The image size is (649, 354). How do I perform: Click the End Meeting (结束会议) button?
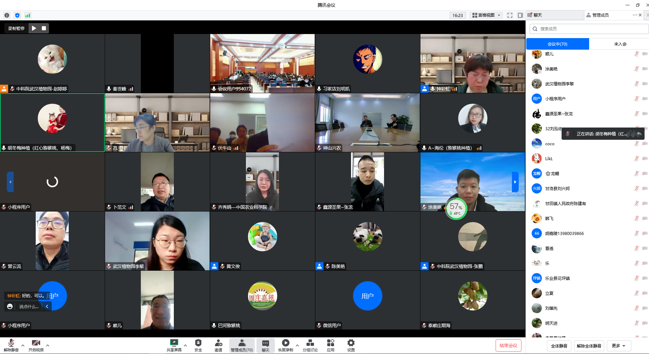click(x=508, y=345)
